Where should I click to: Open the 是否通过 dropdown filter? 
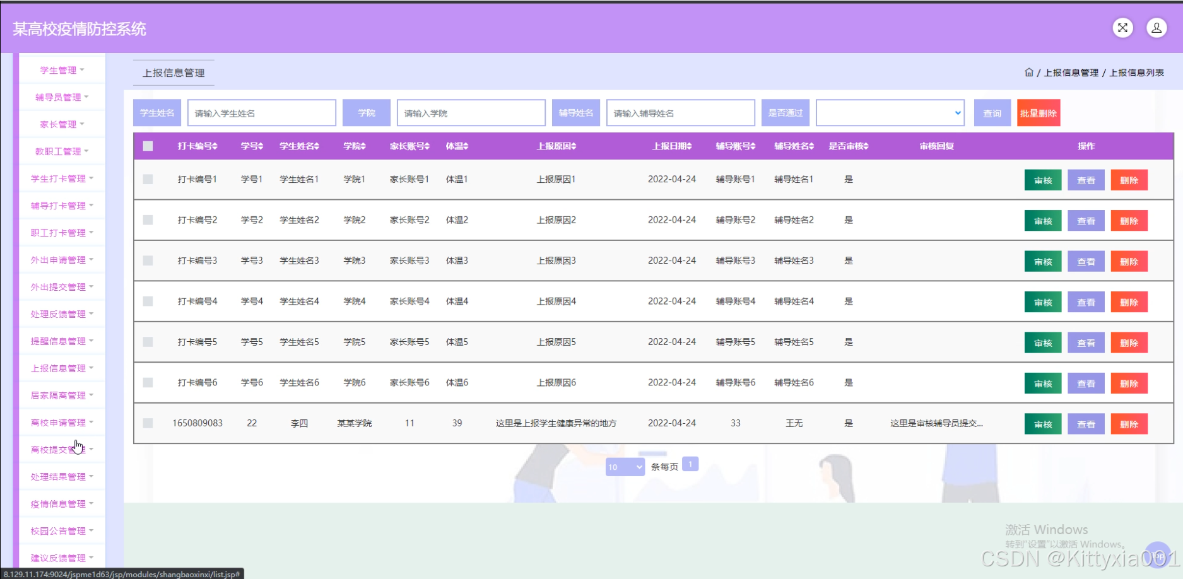(890, 113)
